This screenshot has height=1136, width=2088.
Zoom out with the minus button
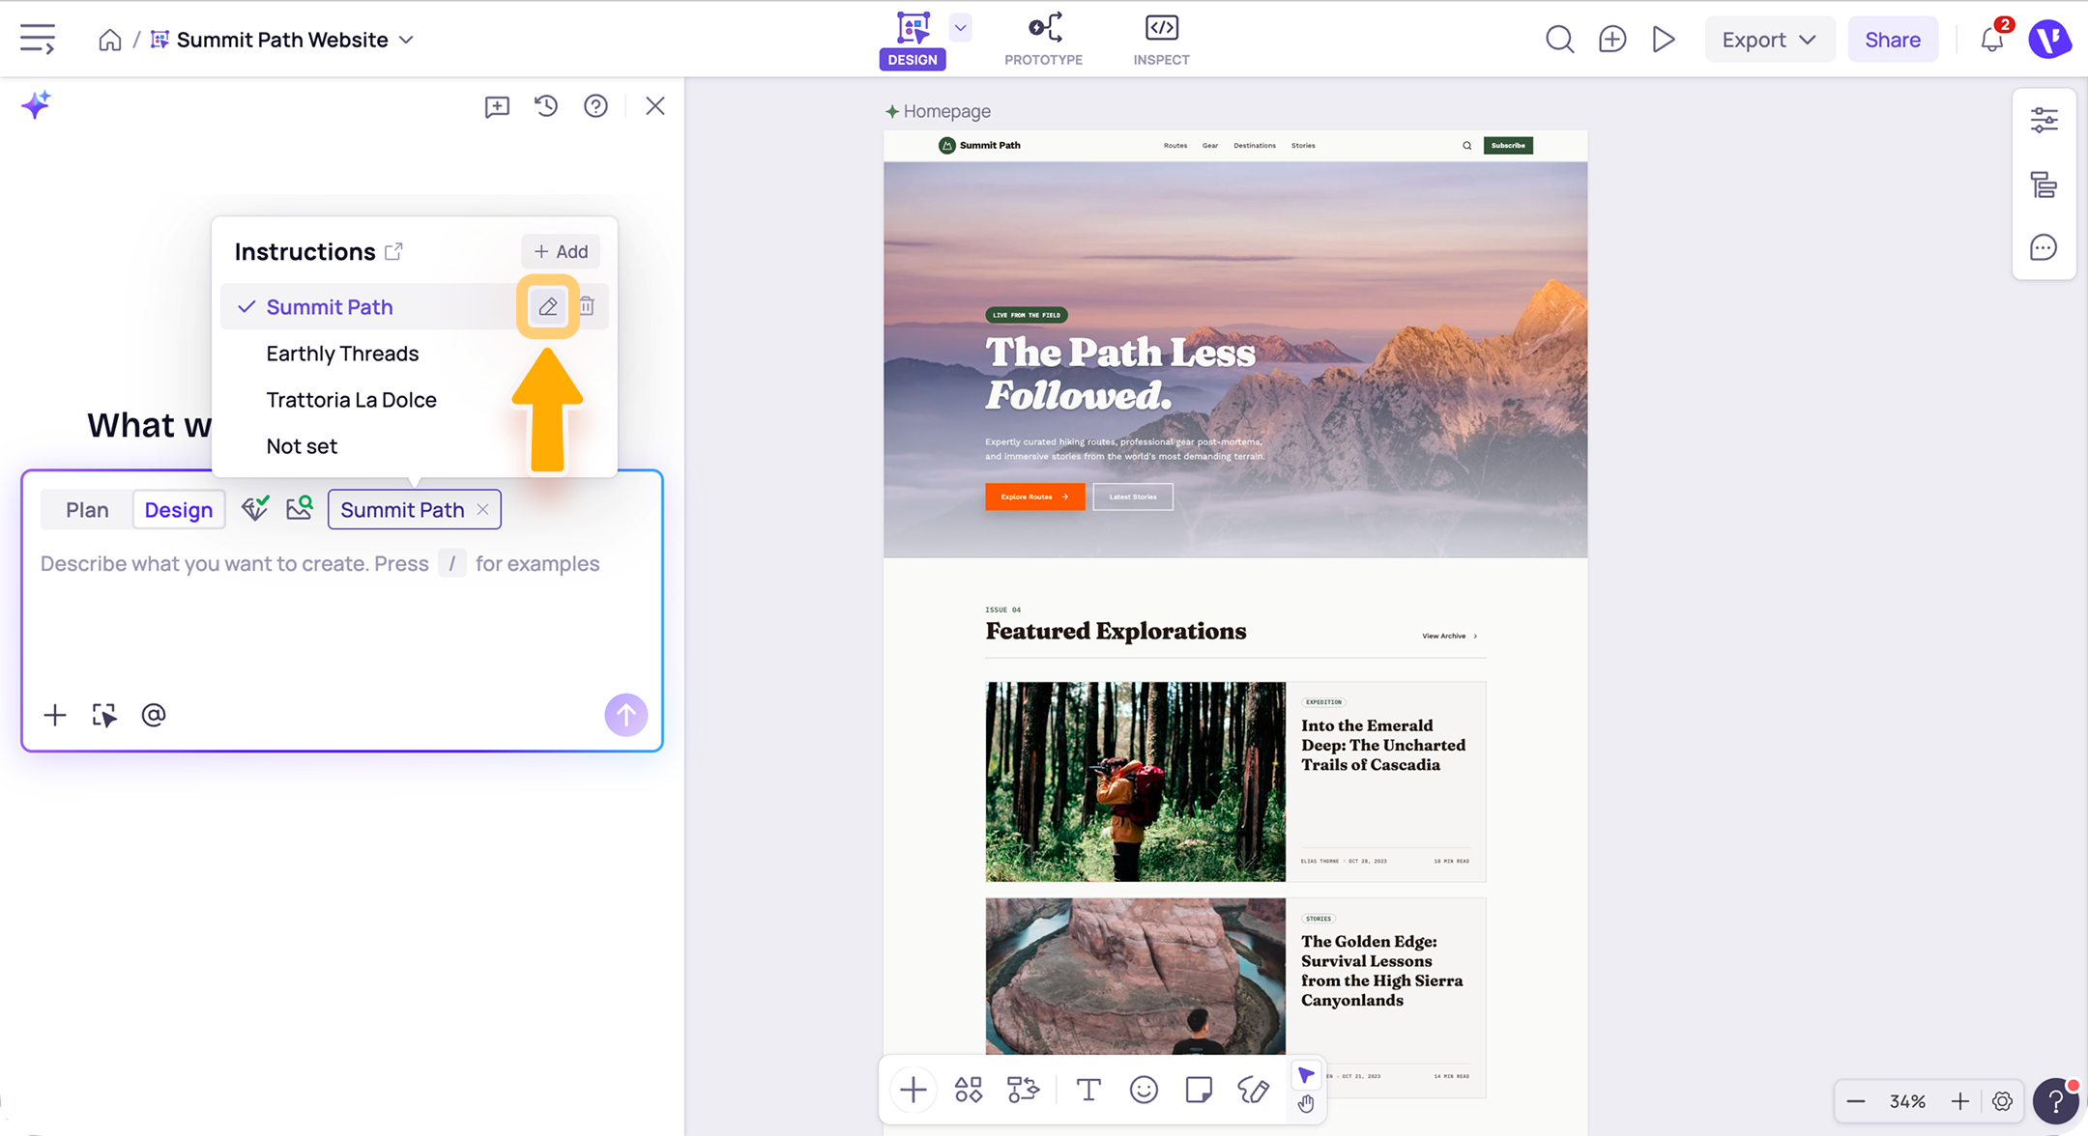click(1855, 1102)
